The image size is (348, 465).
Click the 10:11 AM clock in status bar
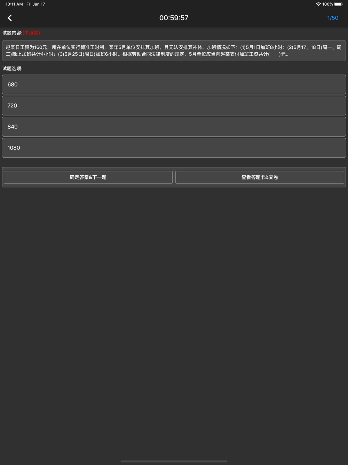pyautogui.click(x=14, y=4)
